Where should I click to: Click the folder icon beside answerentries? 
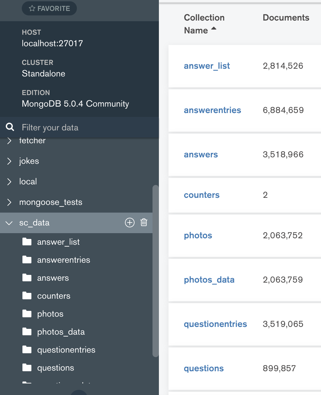27,260
